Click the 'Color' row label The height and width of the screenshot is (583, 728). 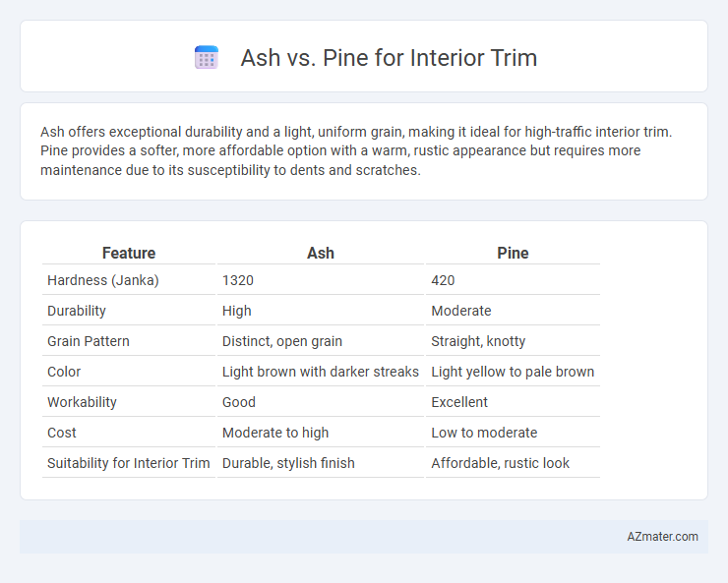click(x=64, y=372)
